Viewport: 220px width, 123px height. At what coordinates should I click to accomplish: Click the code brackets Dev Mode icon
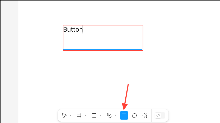tap(158, 115)
